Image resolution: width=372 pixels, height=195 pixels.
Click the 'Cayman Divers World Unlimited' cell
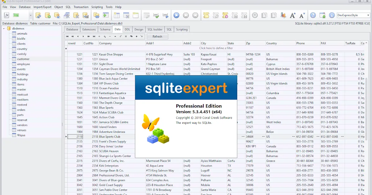click(122, 69)
